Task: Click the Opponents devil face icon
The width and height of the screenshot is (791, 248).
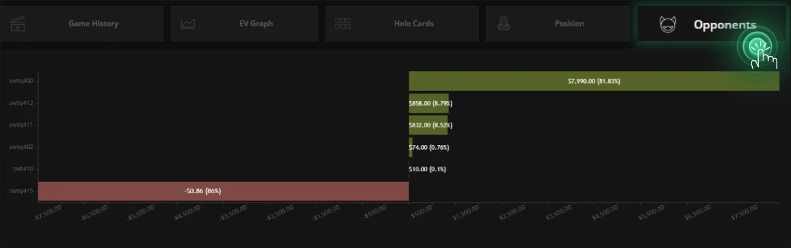Action: click(667, 25)
